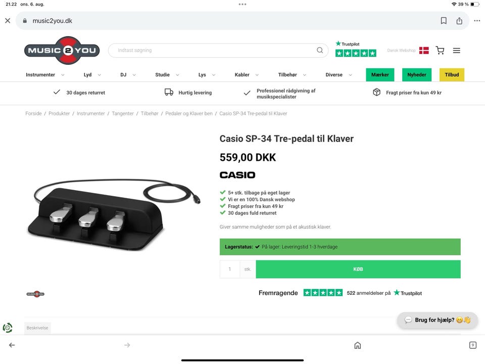The width and height of the screenshot is (485, 364).
Task: Bookmark this page in the browser
Action: (444, 21)
